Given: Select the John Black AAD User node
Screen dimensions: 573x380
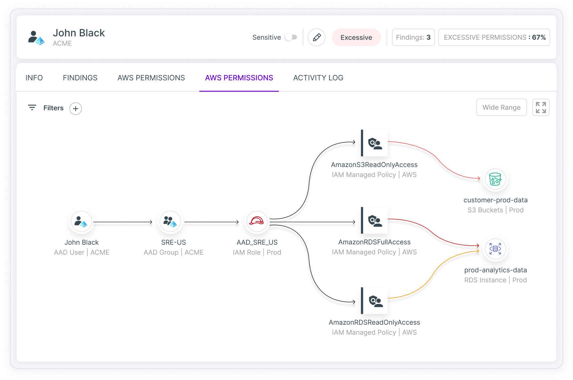Looking at the screenshot, I should coord(81,222).
